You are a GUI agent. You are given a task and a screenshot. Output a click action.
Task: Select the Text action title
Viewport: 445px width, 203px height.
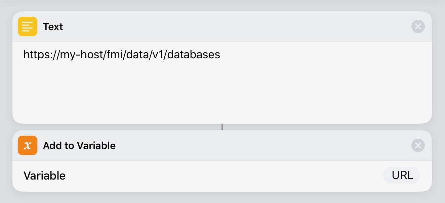pos(53,27)
